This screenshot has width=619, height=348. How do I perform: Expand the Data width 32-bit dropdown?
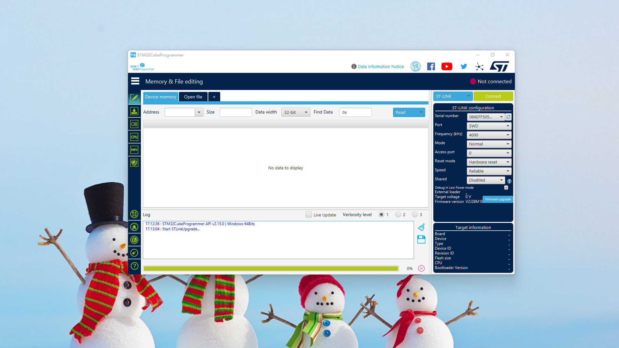tap(296, 112)
